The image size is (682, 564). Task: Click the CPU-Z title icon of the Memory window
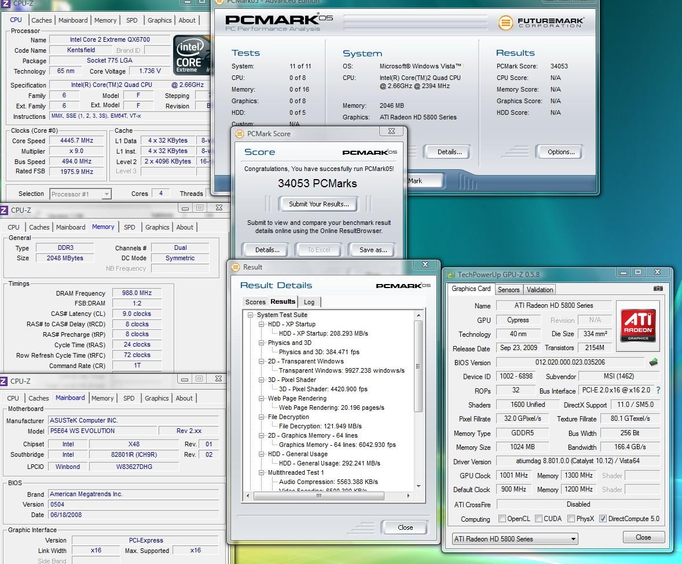click(x=4, y=210)
